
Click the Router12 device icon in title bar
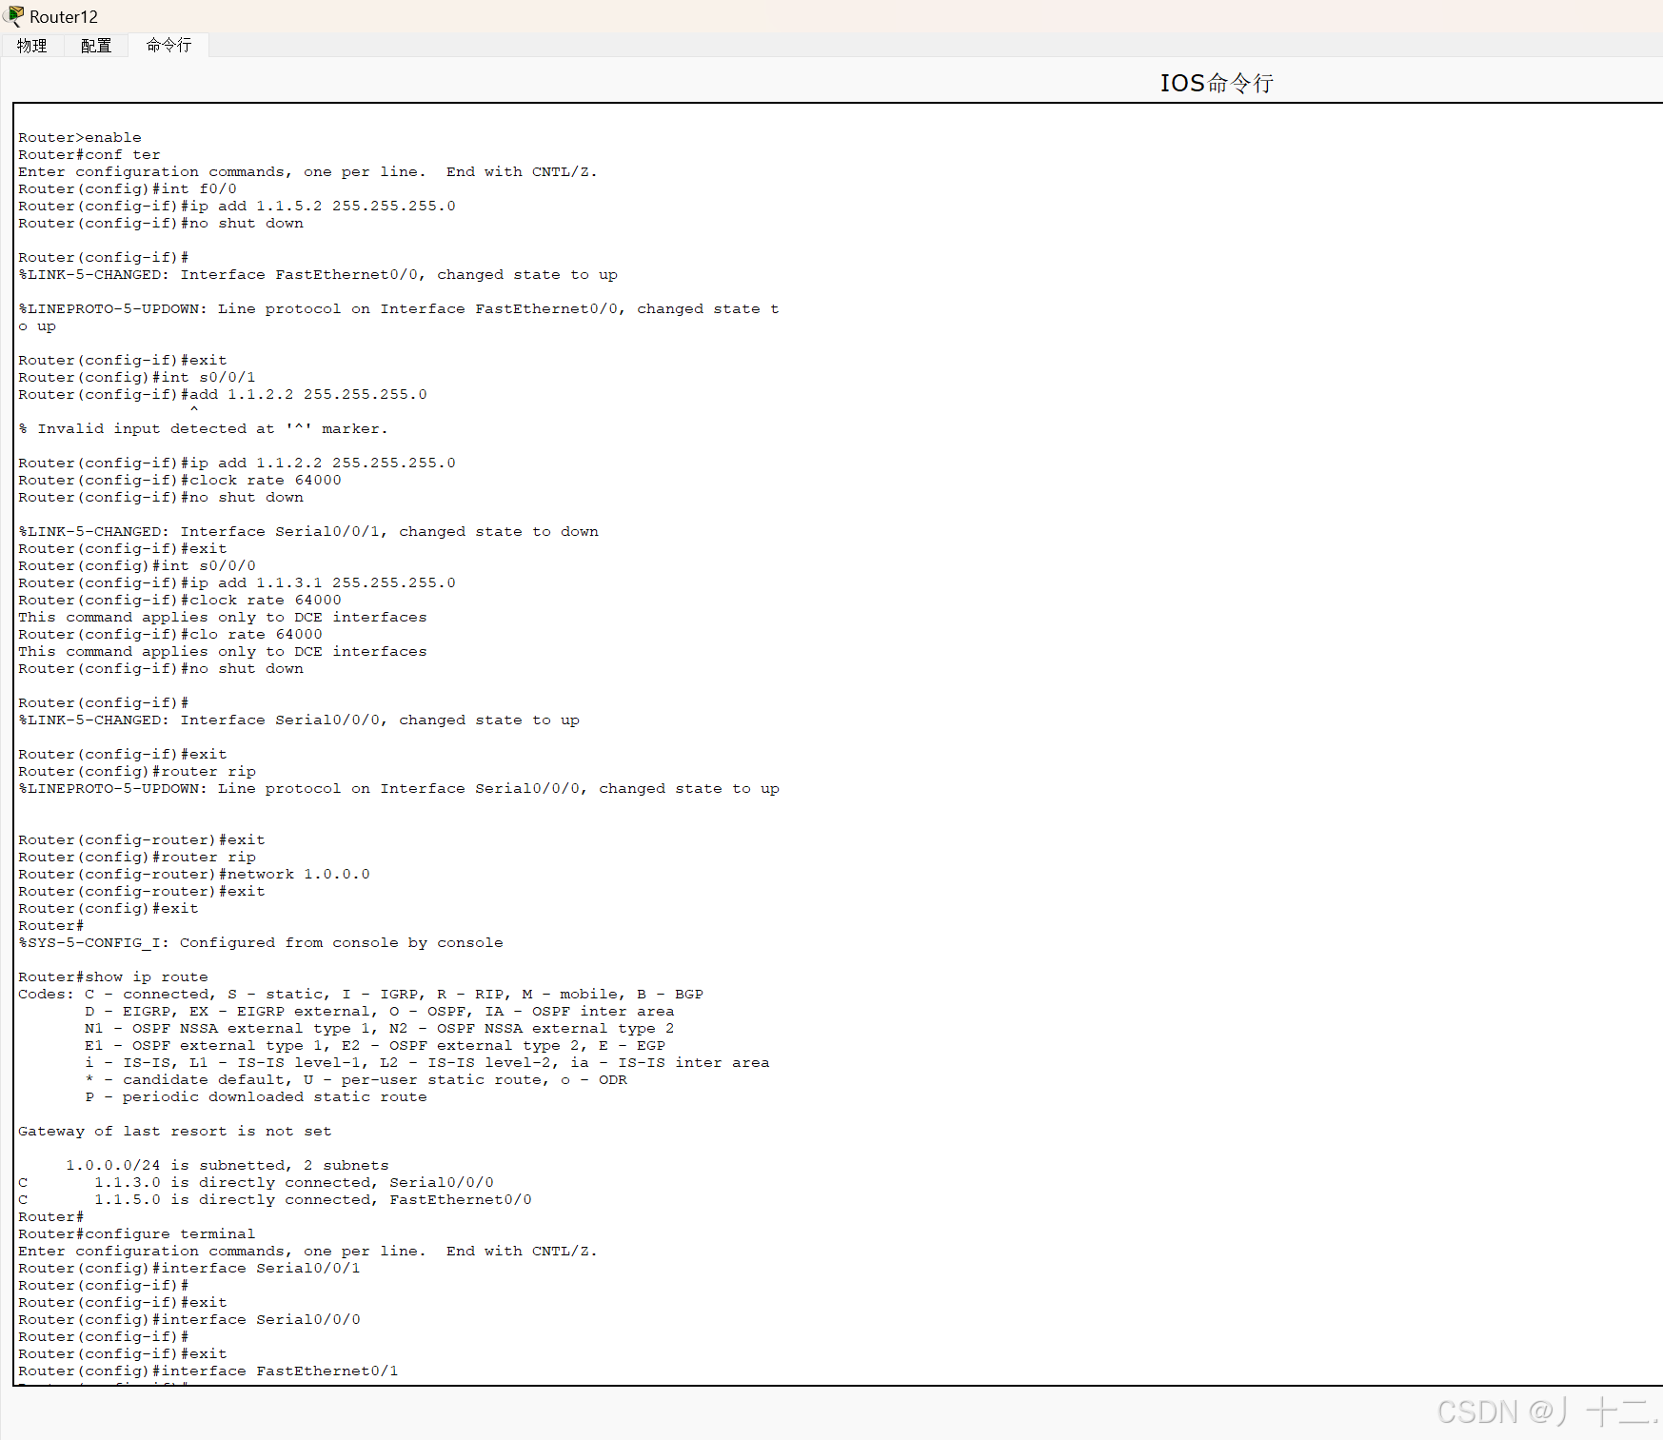(15, 16)
